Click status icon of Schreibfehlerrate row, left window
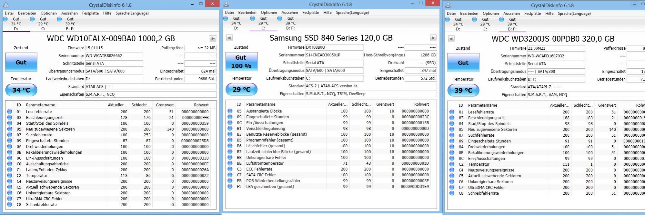 coord(10,205)
